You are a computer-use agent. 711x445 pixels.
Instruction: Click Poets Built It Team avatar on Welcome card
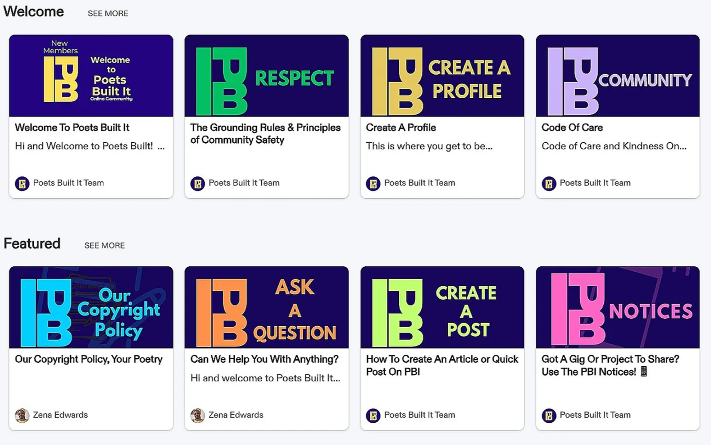tap(22, 183)
